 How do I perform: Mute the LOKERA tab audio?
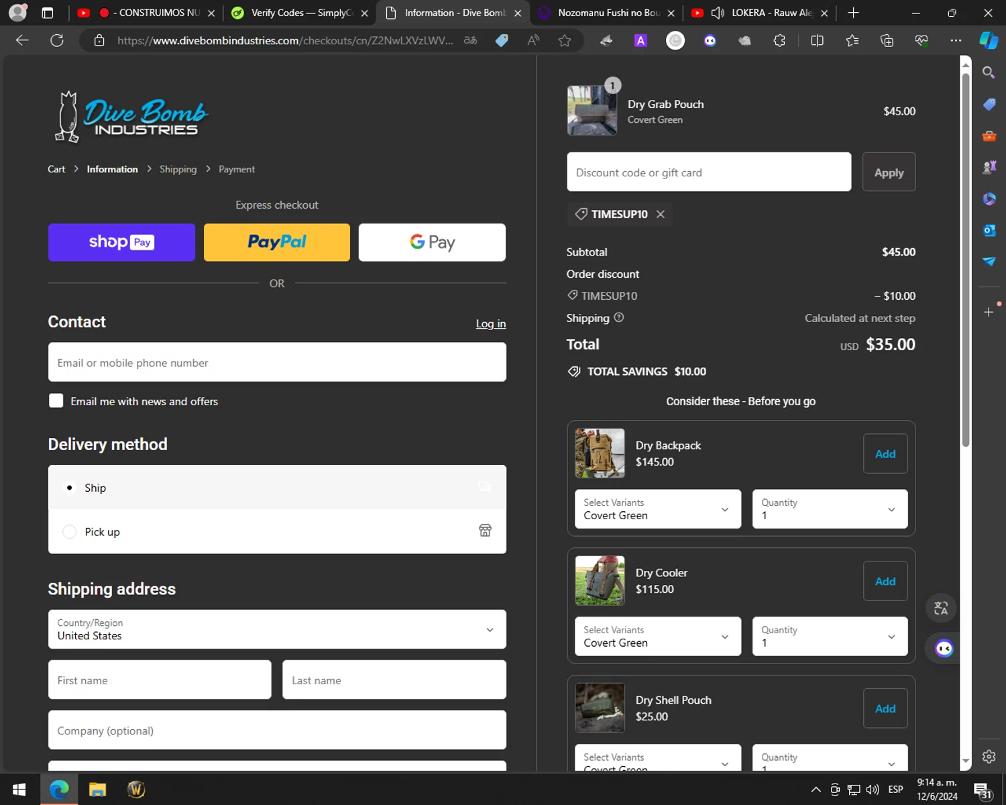(x=718, y=13)
